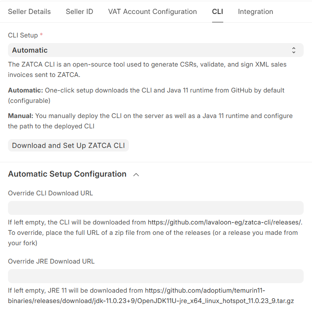Image resolution: width=312 pixels, height=313 pixels.
Task: Open the Integration tab
Action: pos(255,12)
